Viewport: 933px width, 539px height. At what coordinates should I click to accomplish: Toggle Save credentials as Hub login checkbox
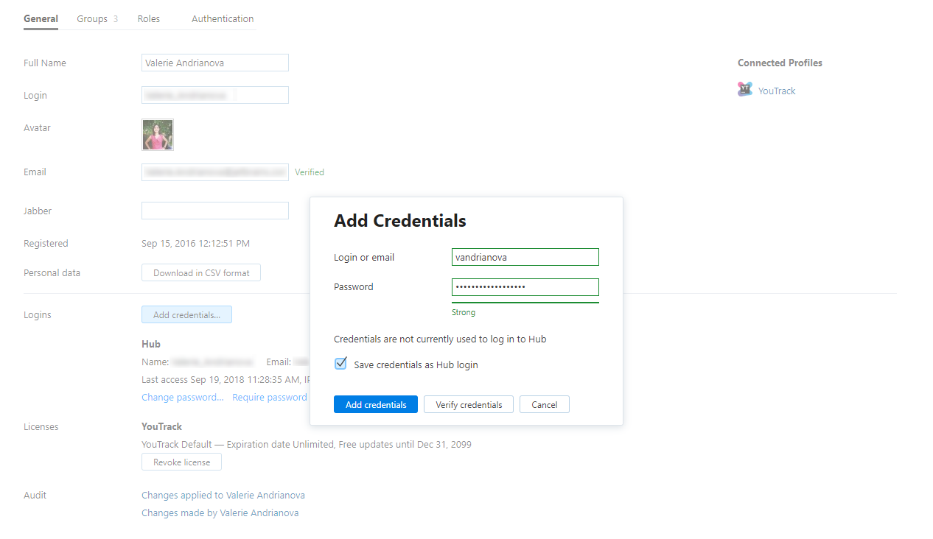tap(340, 364)
